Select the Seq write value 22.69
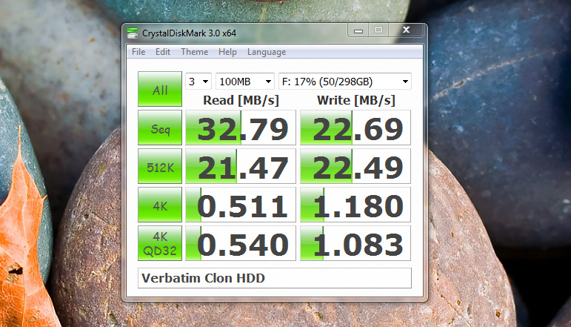This screenshot has width=571, height=327. tap(355, 128)
